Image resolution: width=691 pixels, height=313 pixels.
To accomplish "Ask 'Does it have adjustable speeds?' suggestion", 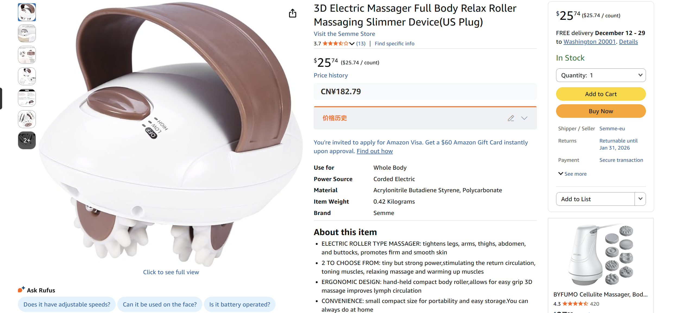I will pos(67,304).
